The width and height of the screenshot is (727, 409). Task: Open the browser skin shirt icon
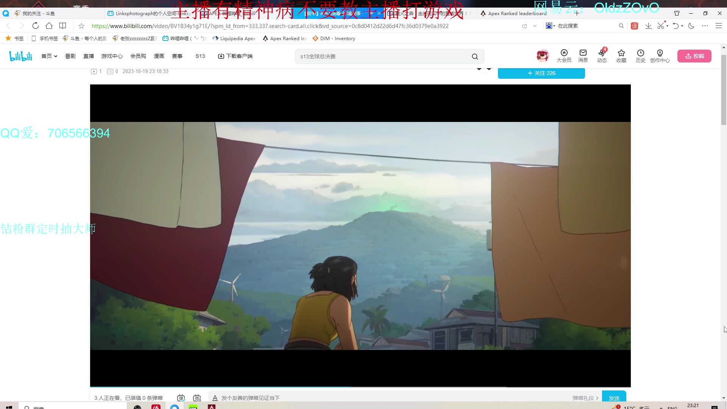pos(677,13)
